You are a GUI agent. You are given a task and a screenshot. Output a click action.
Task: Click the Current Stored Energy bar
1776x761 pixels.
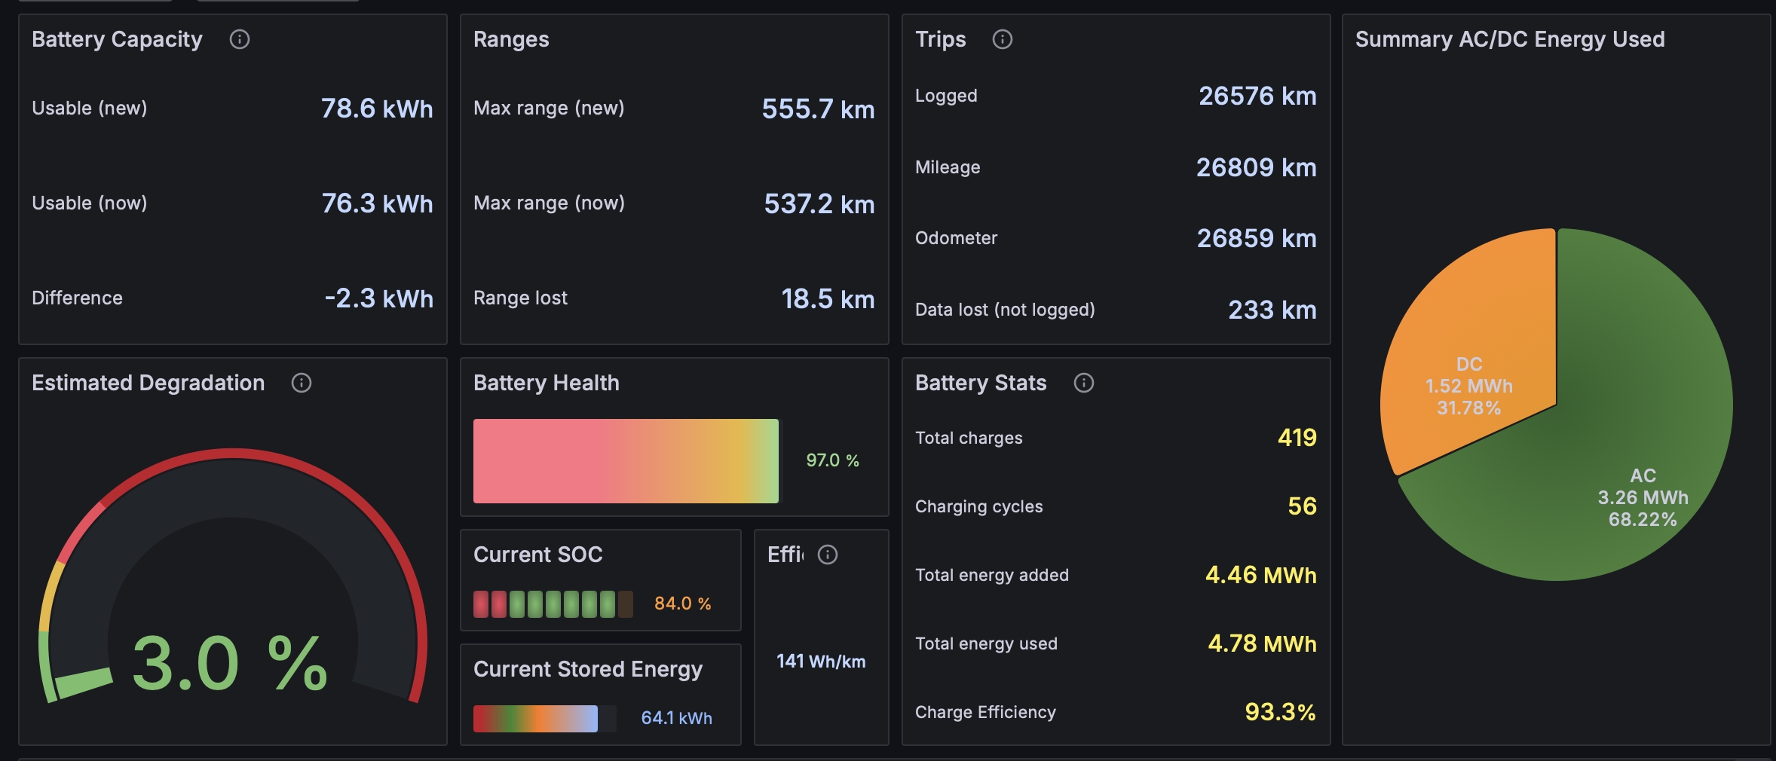click(544, 719)
